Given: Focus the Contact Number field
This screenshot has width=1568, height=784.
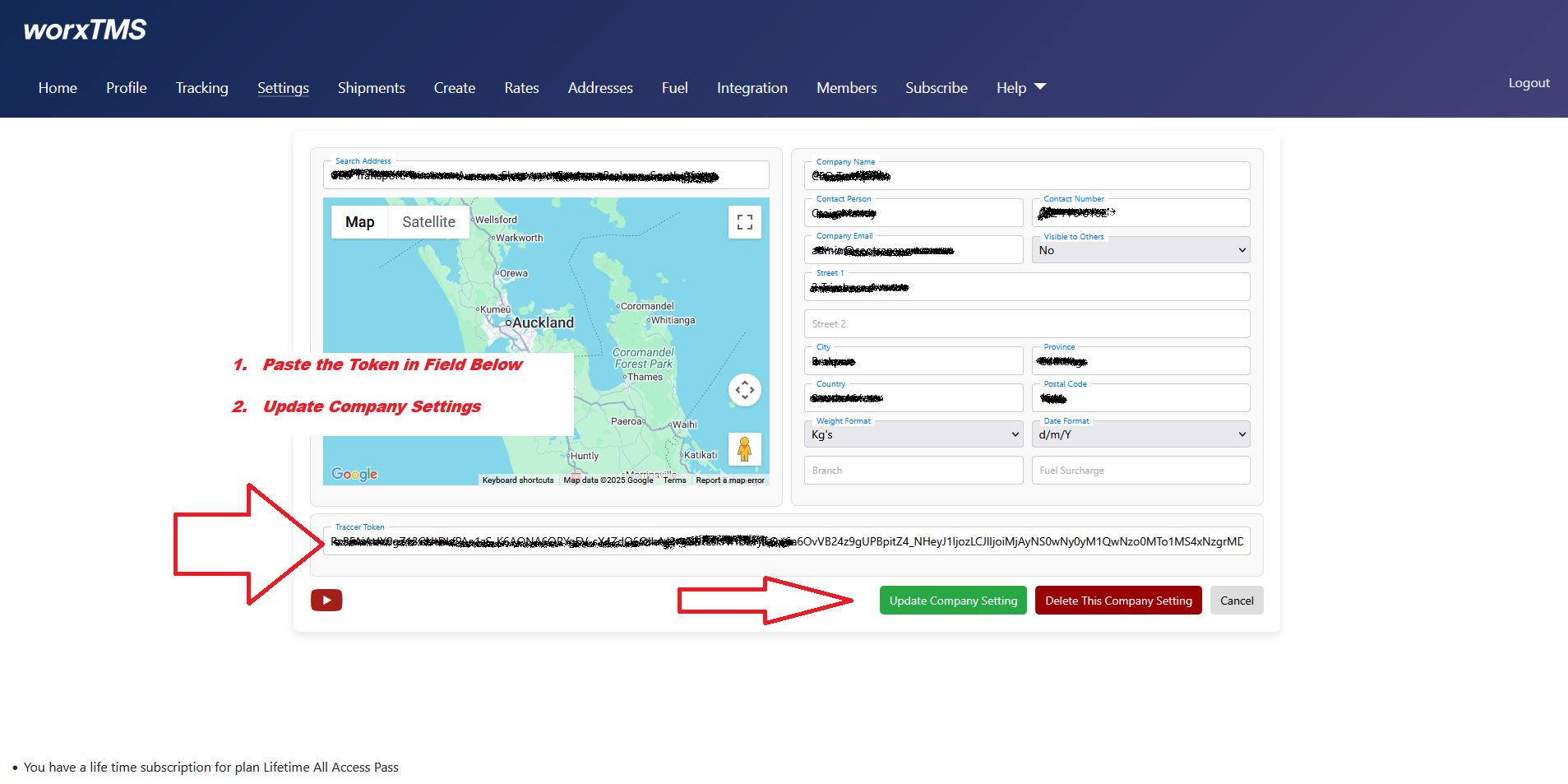Looking at the screenshot, I should coord(1140,213).
